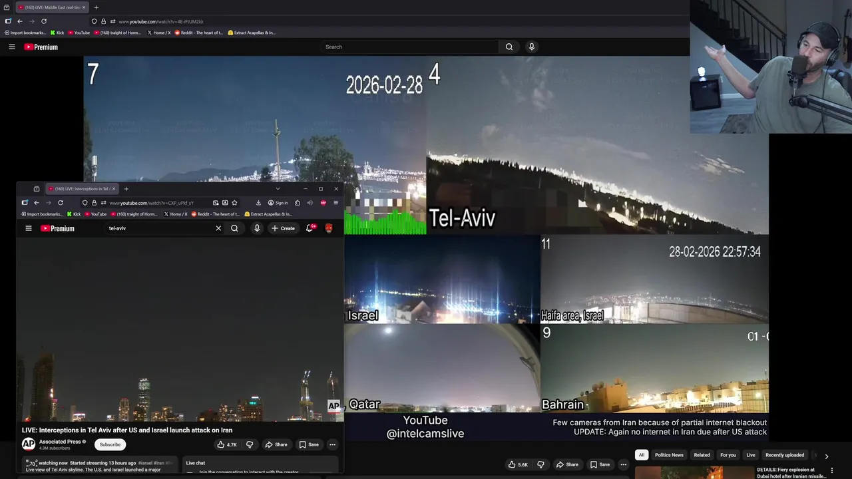The image size is (852, 479).
Task: Open YouTube notifications bell
Action: click(310, 228)
